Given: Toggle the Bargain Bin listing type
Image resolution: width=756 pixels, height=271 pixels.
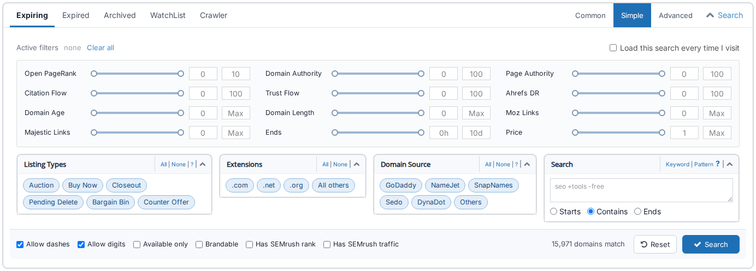Looking at the screenshot, I should (111, 202).
